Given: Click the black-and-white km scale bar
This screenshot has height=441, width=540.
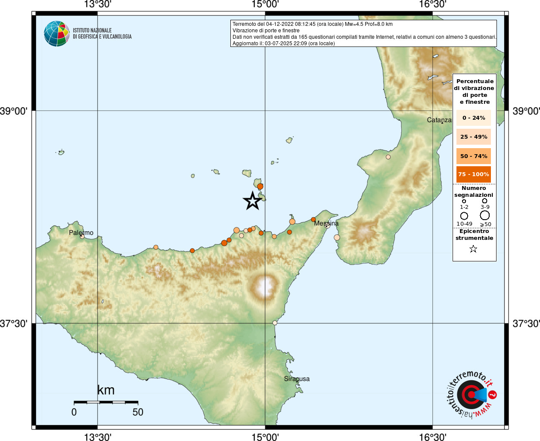Looking at the screenshot, I should (x=106, y=402).
